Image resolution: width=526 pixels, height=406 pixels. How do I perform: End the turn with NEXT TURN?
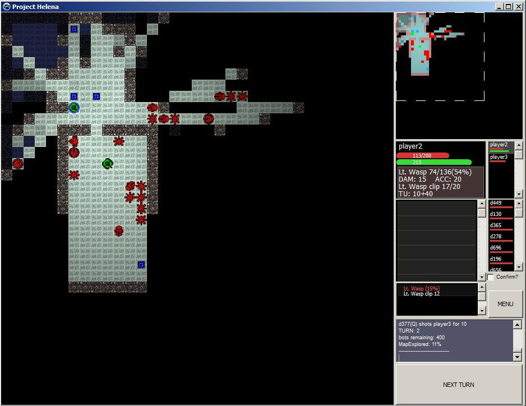(x=459, y=385)
